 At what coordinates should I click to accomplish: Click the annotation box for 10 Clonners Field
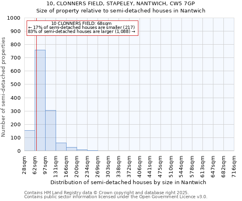click(x=82, y=28)
